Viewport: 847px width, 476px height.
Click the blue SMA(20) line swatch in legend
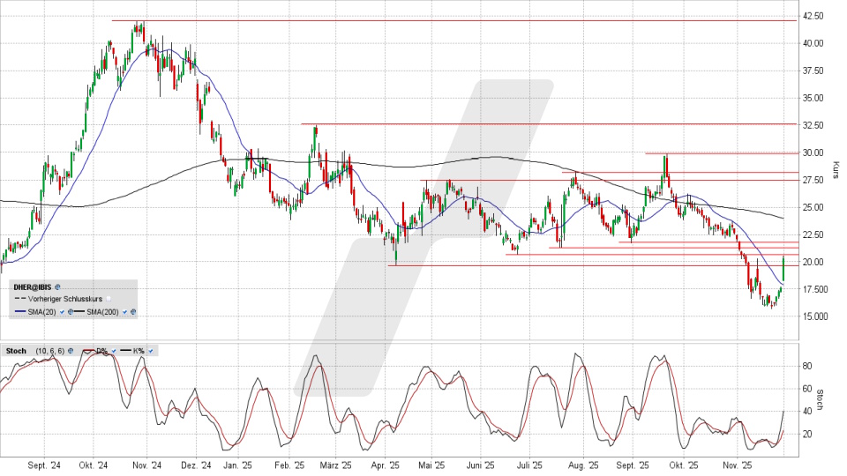[x=19, y=312]
